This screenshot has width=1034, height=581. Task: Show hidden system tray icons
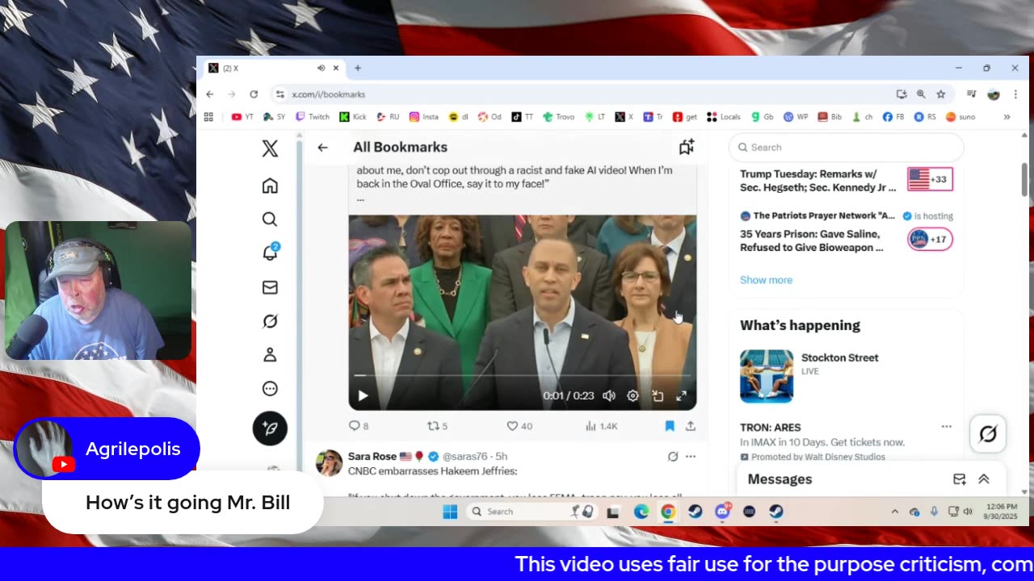click(x=894, y=512)
